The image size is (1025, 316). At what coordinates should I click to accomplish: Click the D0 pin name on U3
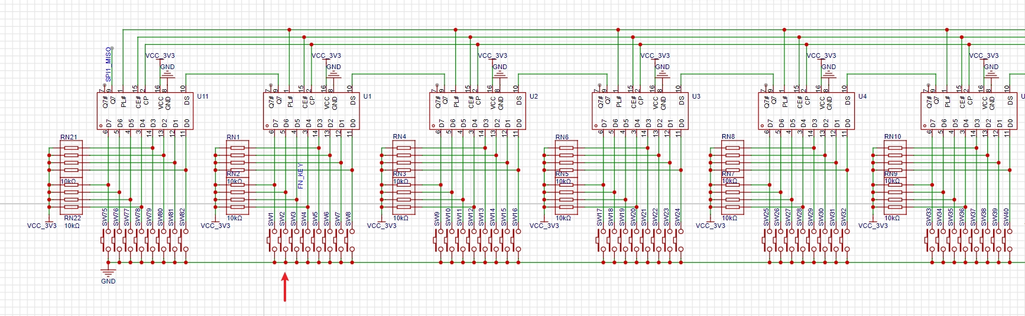(682, 123)
